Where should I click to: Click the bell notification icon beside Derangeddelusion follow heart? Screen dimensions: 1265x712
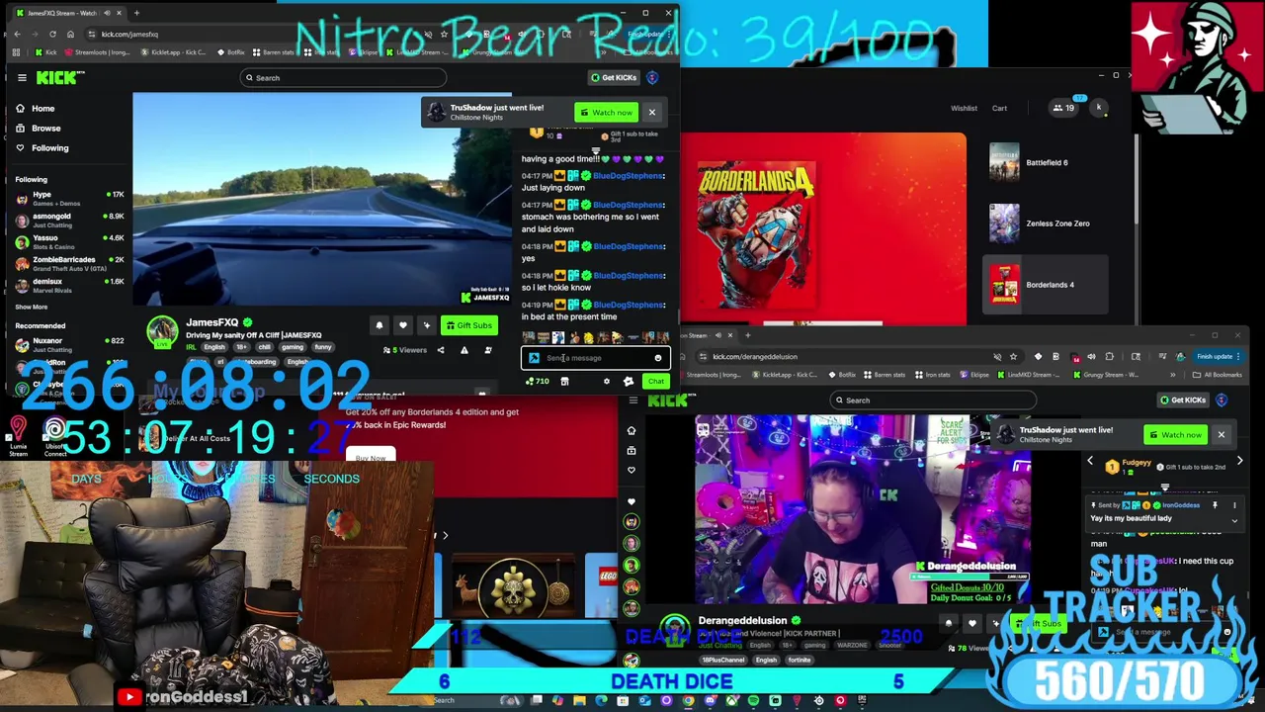pyautogui.click(x=949, y=623)
